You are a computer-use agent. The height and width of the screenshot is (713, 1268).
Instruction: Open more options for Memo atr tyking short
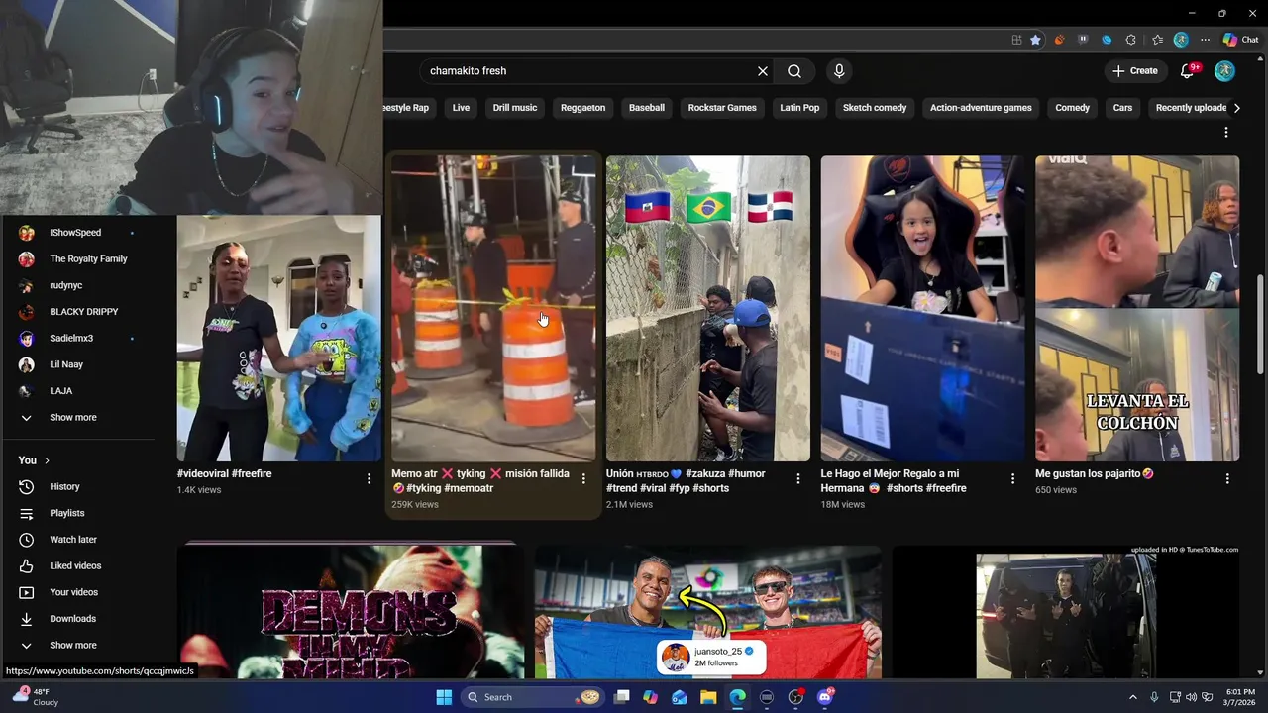(x=583, y=478)
